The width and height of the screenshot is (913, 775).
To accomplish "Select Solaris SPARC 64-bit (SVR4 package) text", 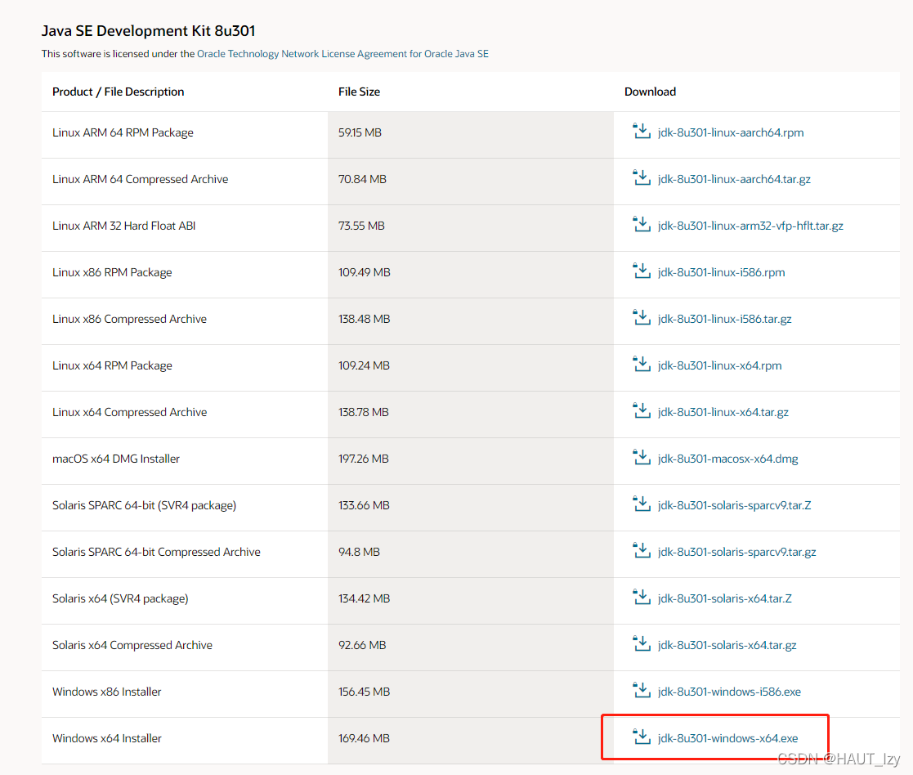I will [145, 505].
